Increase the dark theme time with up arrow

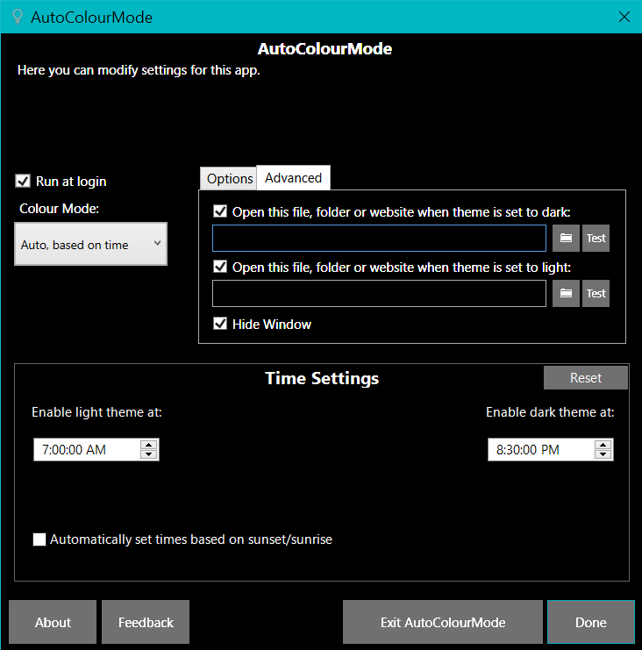coord(603,445)
